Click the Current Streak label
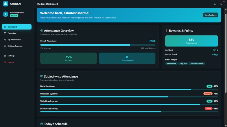This screenshot has height=127, width=227. click(171, 54)
